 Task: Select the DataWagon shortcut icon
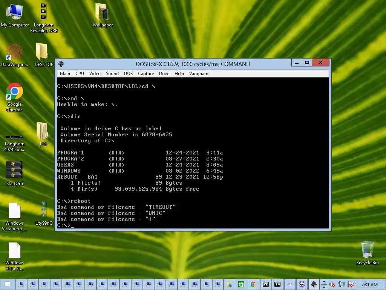point(15,55)
